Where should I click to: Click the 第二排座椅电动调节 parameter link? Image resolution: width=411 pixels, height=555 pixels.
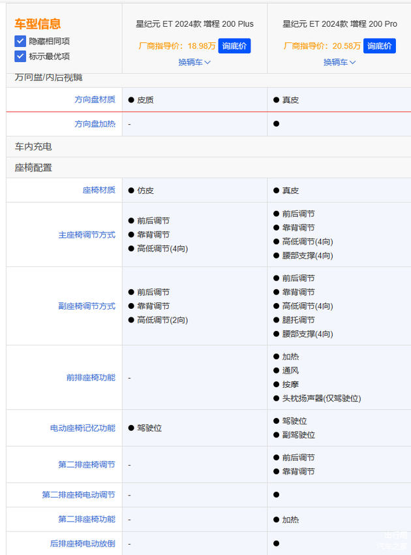pyautogui.click(x=78, y=495)
